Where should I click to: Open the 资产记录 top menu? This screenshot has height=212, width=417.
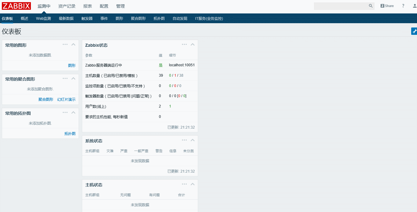point(67,6)
